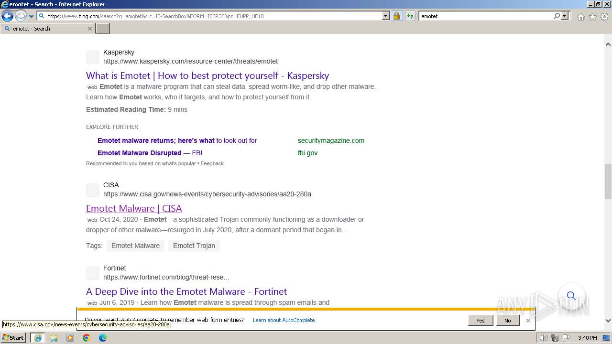Screen dimensions: 612x344
Task: Go forward with the Forward arrow
Action: click(x=20, y=16)
